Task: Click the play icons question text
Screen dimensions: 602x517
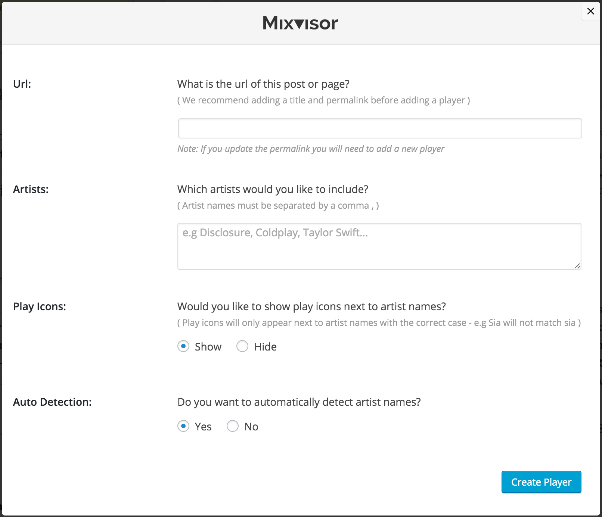Action: [311, 306]
